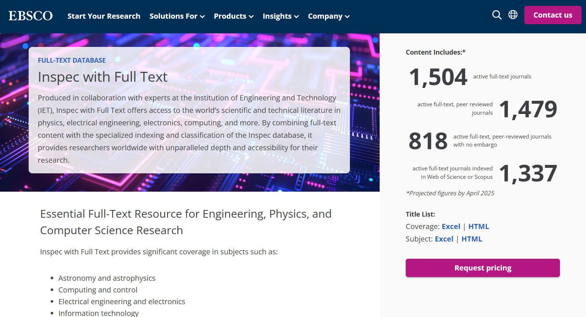The image size is (586, 317).
Task: Click 'Information technology' list item
Action: click(98, 313)
